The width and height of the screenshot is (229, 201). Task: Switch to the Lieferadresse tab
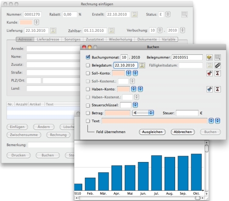[48, 39]
